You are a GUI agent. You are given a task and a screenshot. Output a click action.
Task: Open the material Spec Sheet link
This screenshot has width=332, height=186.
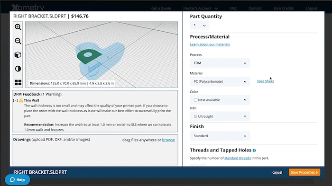pyautogui.click(x=265, y=81)
